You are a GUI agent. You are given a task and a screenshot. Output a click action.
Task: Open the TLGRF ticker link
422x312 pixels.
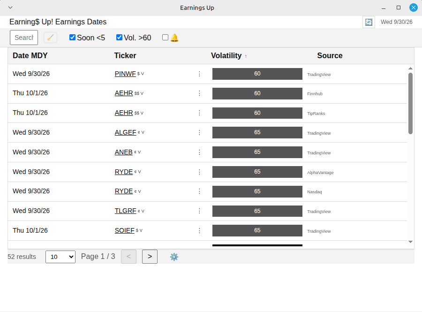click(125, 211)
